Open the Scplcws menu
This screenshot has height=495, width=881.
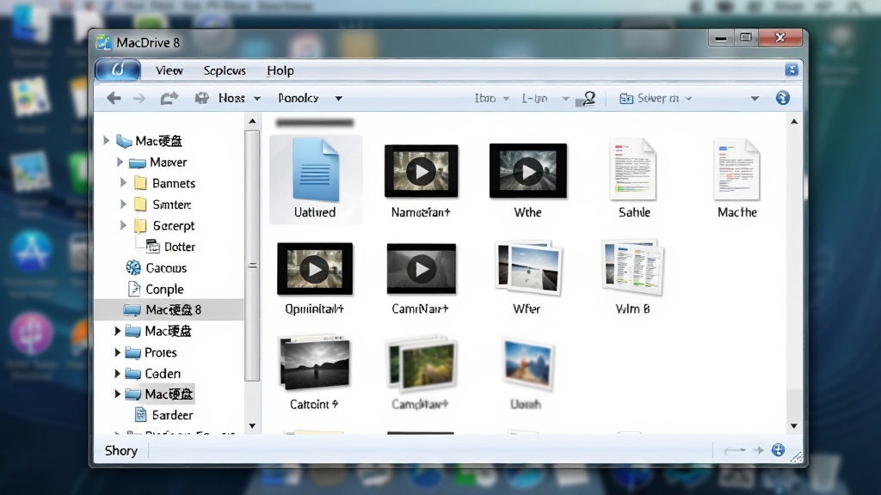tap(225, 70)
